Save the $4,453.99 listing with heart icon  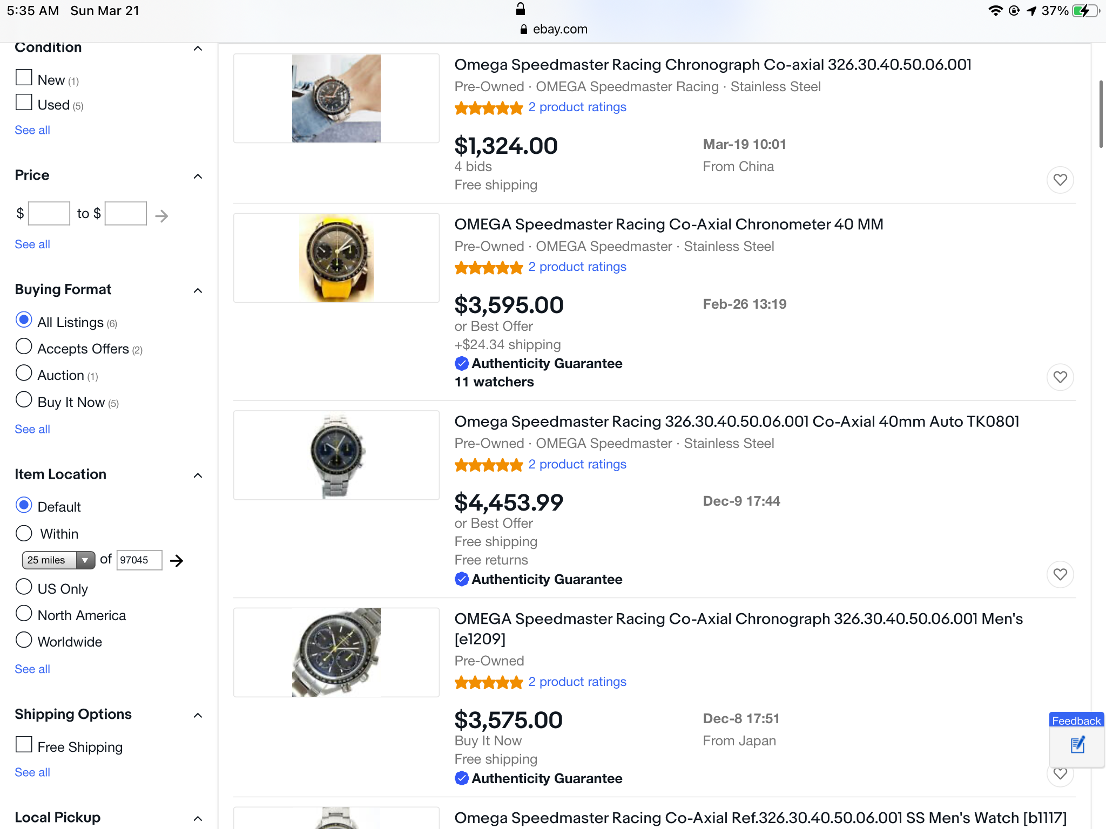(x=1060, y=574)
